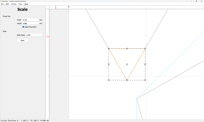Viewport: 204px width, 122px height.
Task: Click the Width input field
Action: (30, 20)
